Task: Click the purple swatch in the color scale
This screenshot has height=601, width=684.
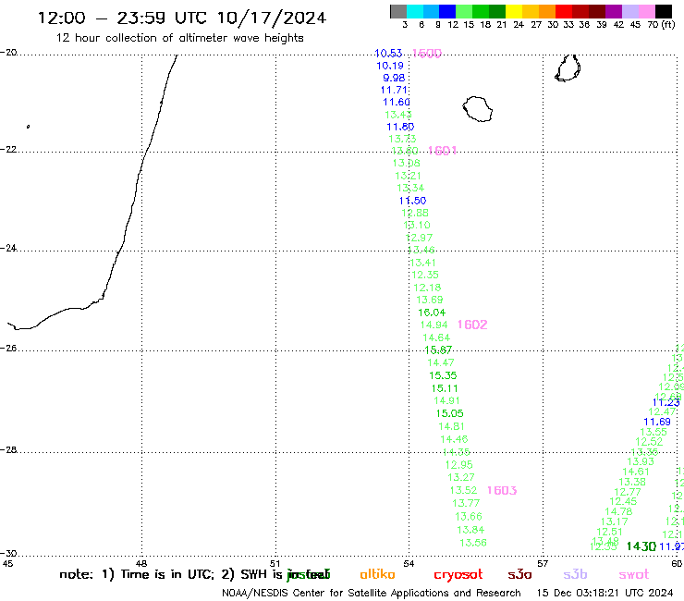Action: 614,11
